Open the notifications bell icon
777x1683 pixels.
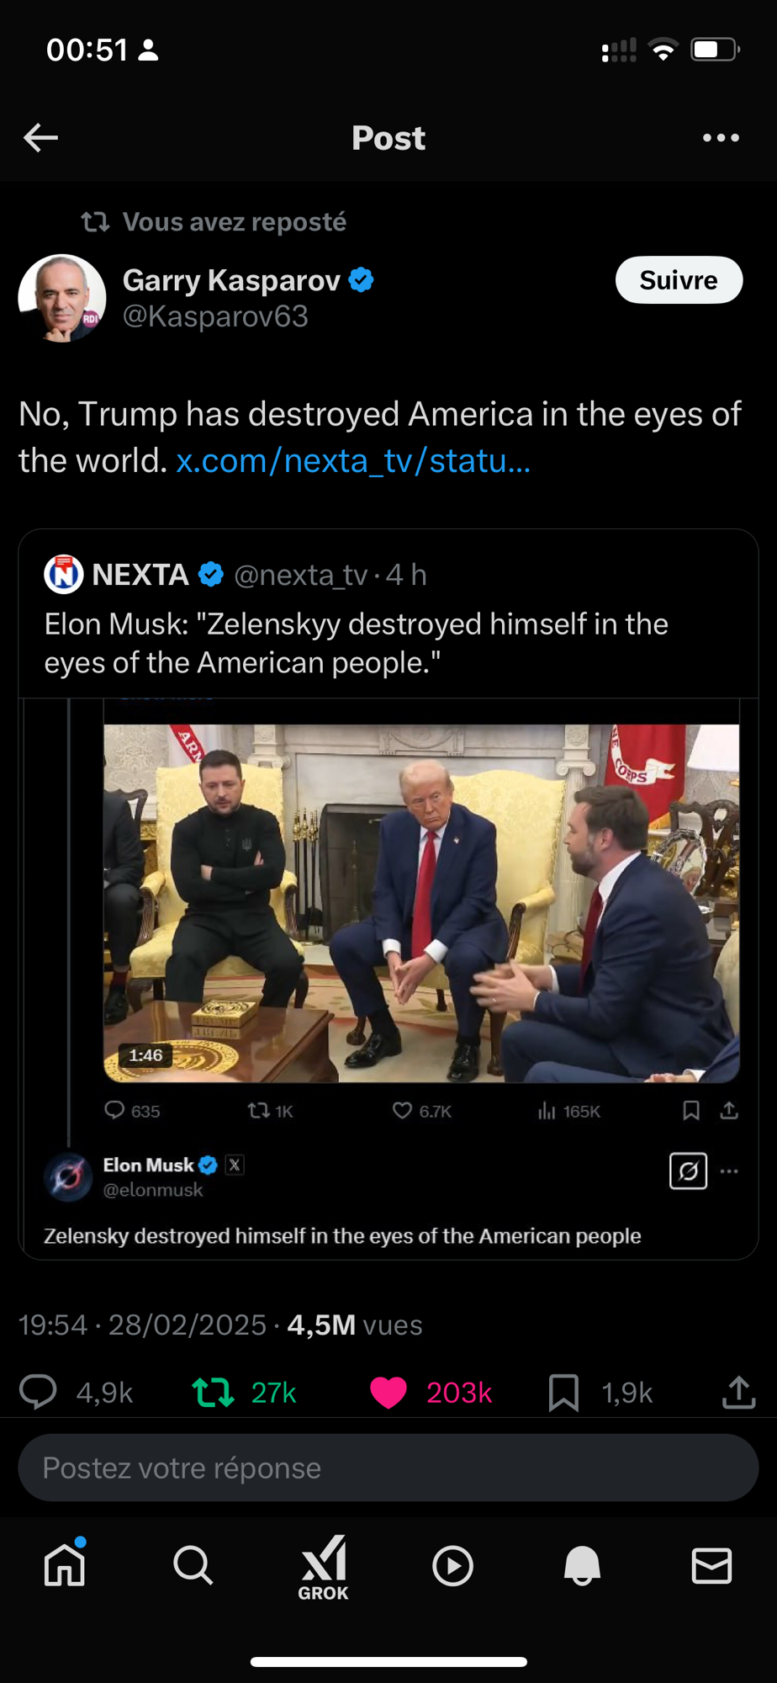coord(582,1565)
